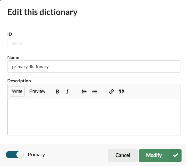Insert a bulleted list in description
Screen dimensions: 186x166
95,91
